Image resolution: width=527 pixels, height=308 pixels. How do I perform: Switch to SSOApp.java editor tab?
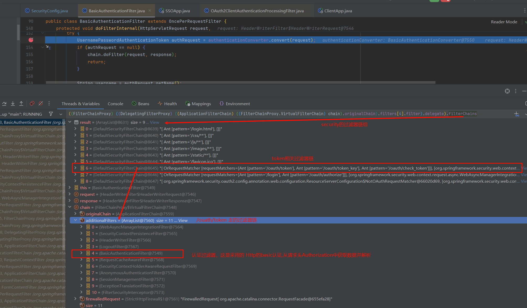(174, 11)
